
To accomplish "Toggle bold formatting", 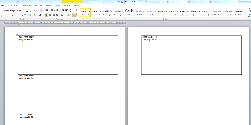I will pos(5,15).
